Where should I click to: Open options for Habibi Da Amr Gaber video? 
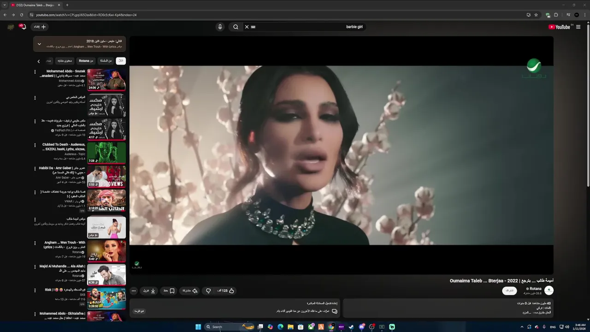point(35,169)
